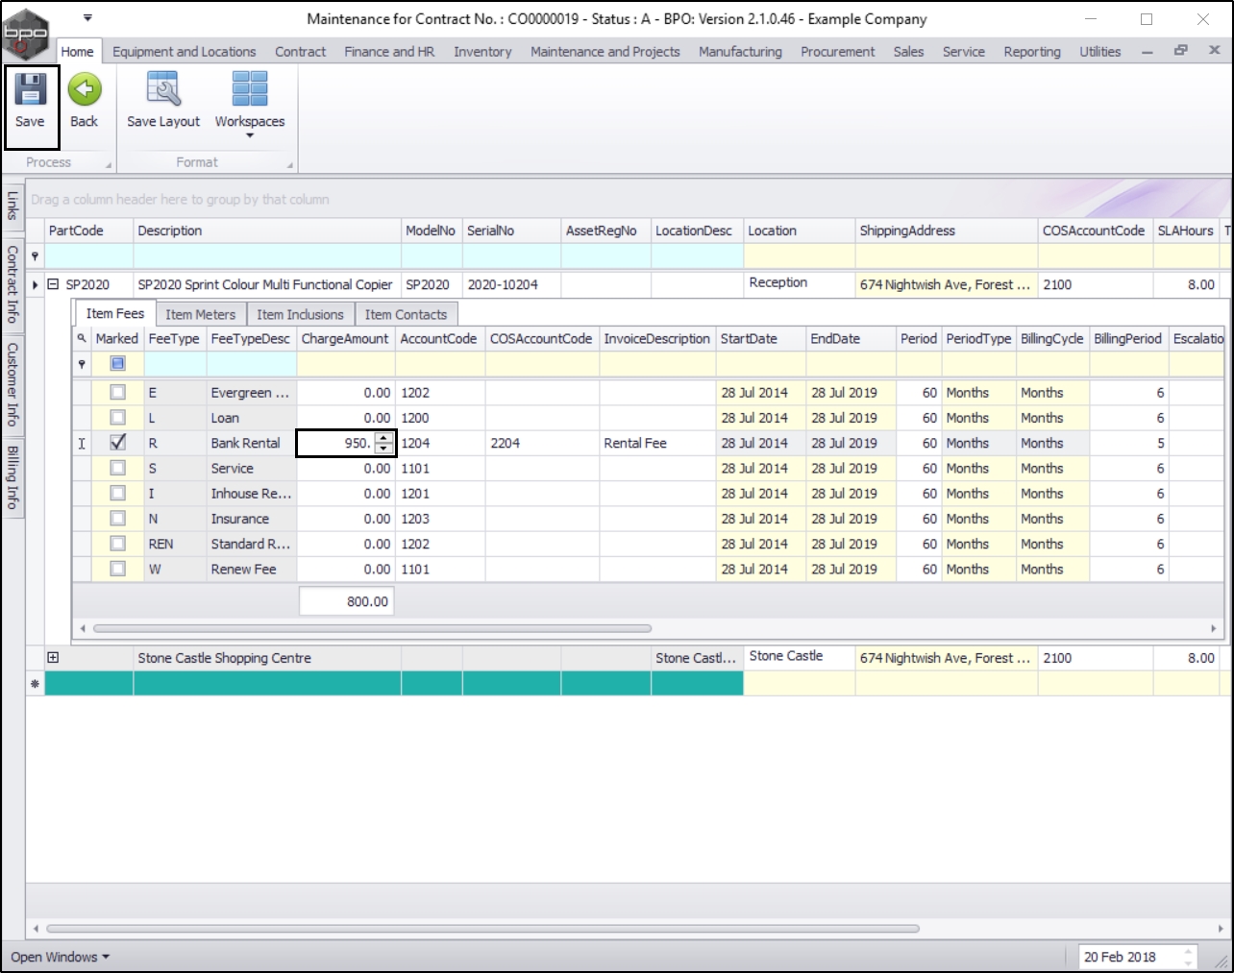Toggle the Marked checkbox for Evergreen row

117,392
